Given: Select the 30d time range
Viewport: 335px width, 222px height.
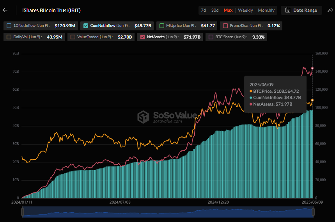Looking at the screenshot, I should (215, 10).
